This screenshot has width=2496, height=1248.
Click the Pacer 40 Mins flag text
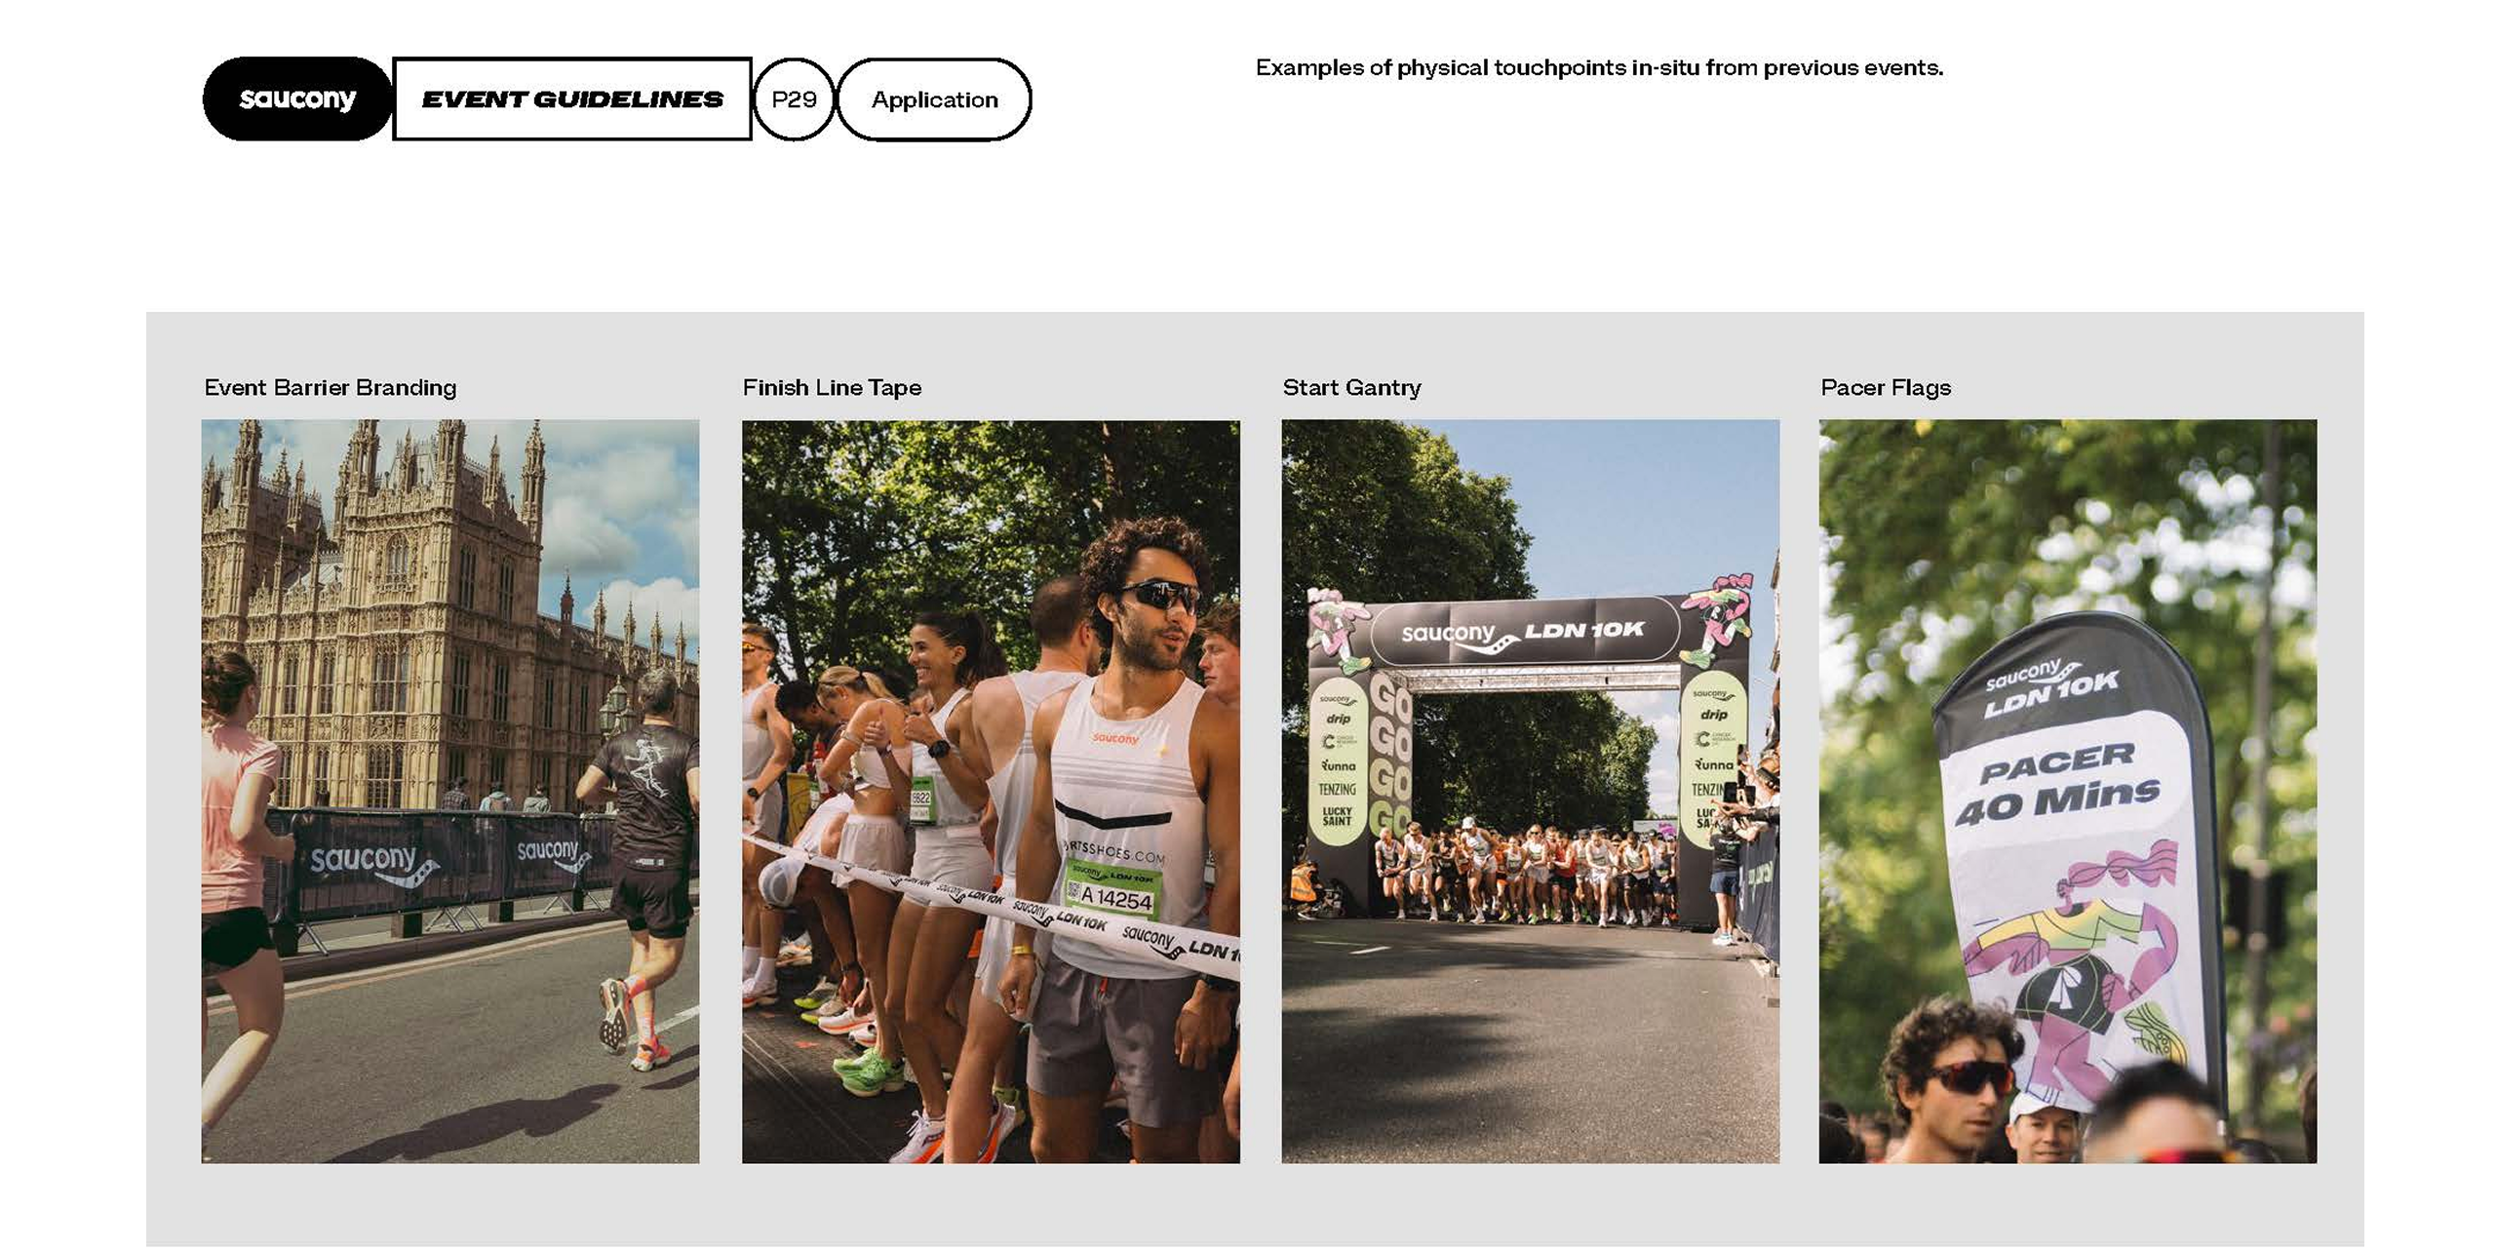pyautogui.click(x=2057, y=785)
